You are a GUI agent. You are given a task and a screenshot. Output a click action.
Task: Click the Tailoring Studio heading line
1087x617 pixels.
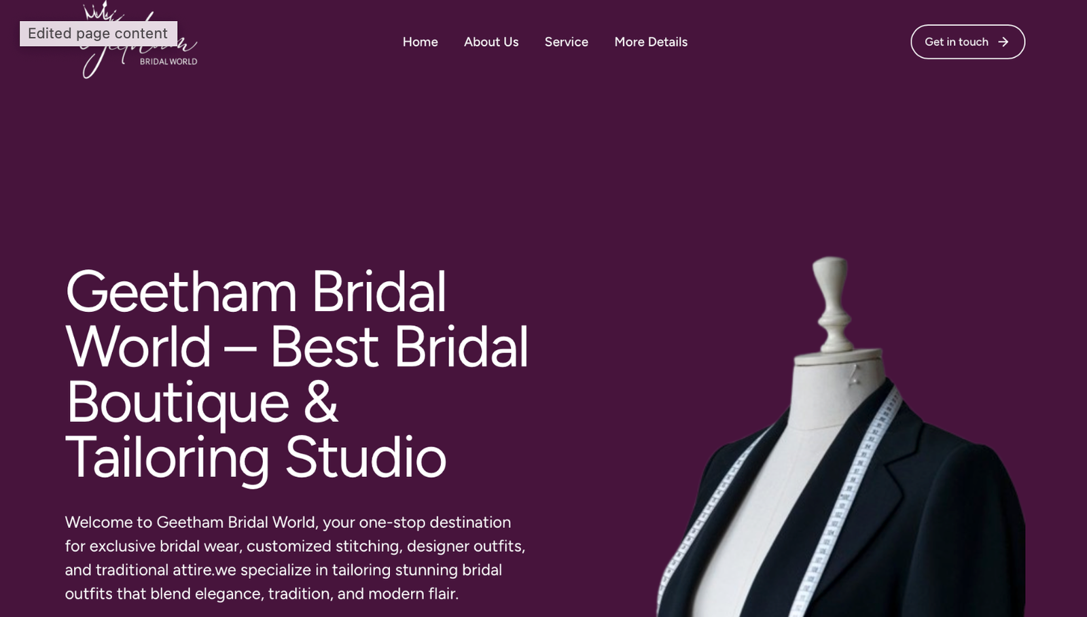click(255, 457)
